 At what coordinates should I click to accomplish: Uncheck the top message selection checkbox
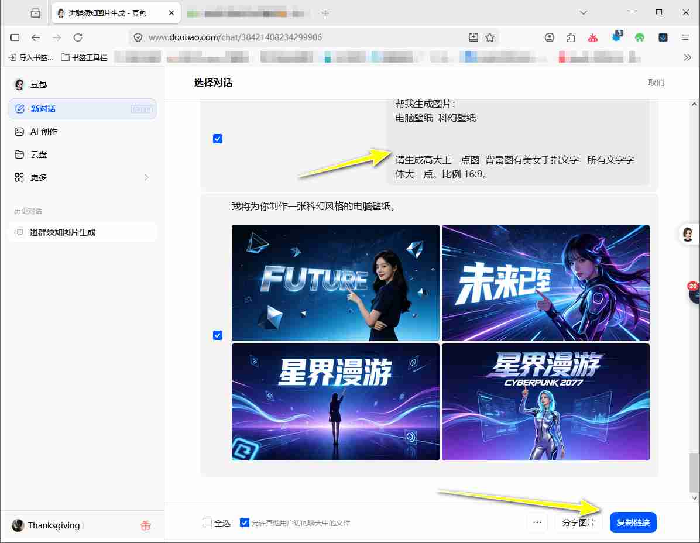pos(217,139)
